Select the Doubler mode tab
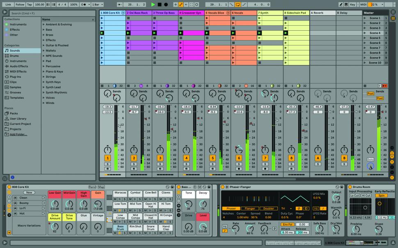Viewport: 398px width, 248px height. point(268,208)
